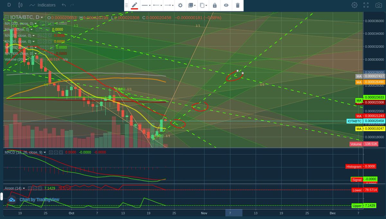The image size is (386, 219).
Task: Open line color picker with red underline
Action: (x=134, y=5)
